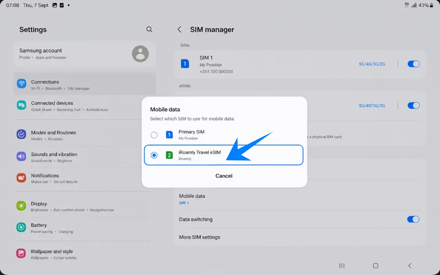Tap the back navigation button
The height and width of the screenshot is (275, 440).
coord(410,266)
